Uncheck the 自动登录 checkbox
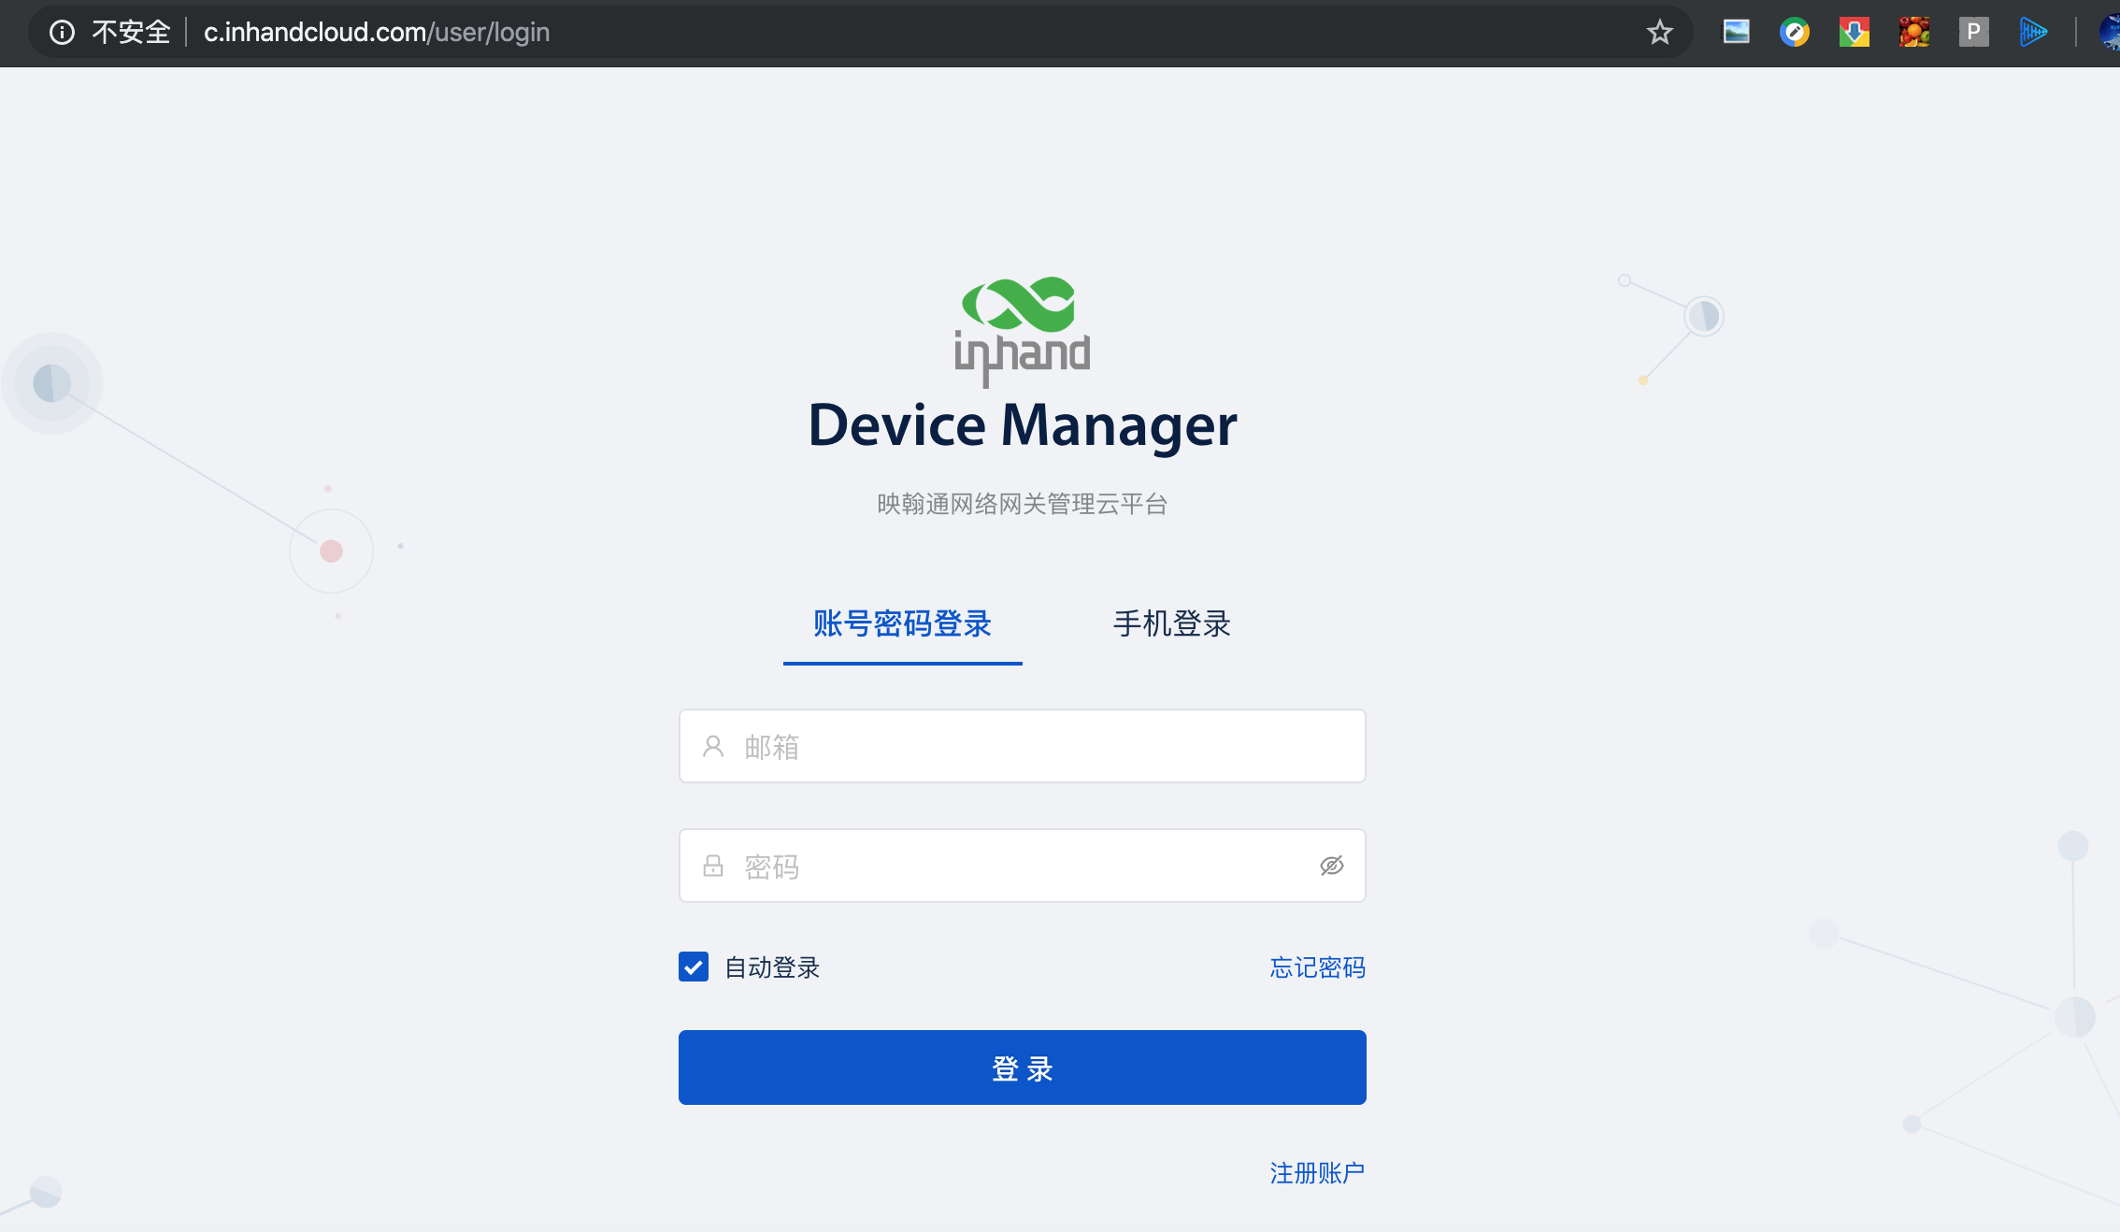 (x=694, y=967)
